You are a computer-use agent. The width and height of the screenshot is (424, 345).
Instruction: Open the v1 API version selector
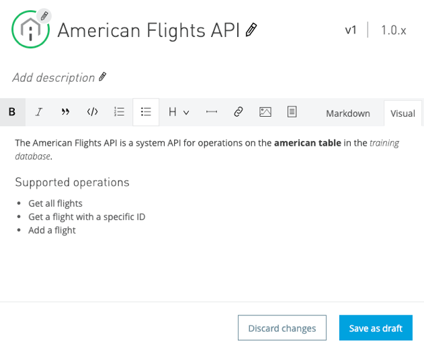(351, 30)
